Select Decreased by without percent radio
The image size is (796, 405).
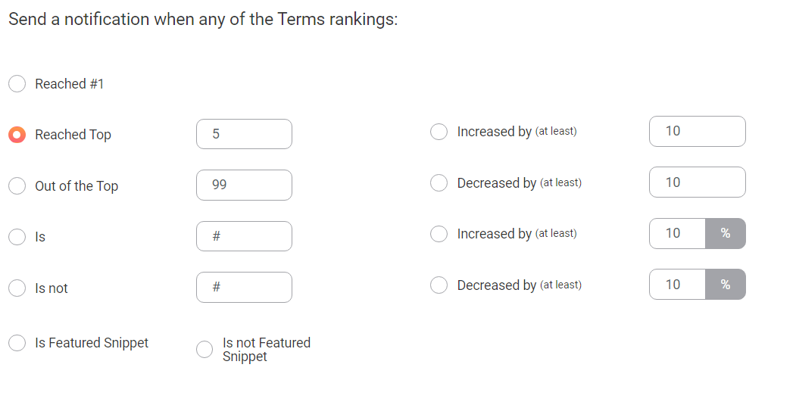pyautogui.click(x=439, y=182)
